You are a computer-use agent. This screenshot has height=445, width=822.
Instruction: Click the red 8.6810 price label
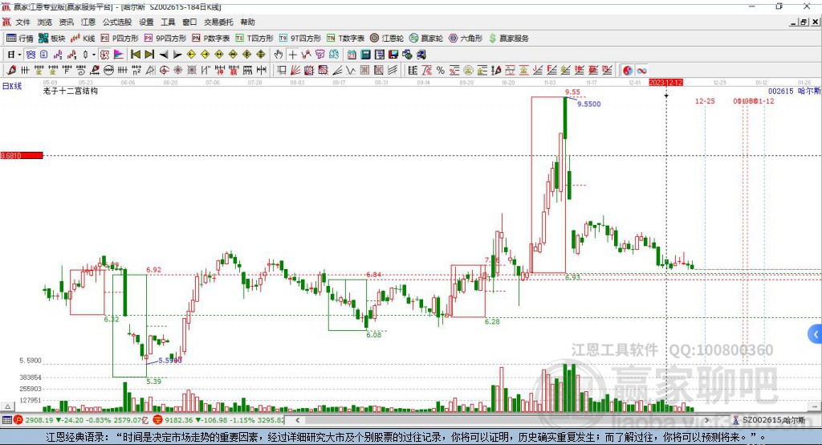(x=22, y=155)
